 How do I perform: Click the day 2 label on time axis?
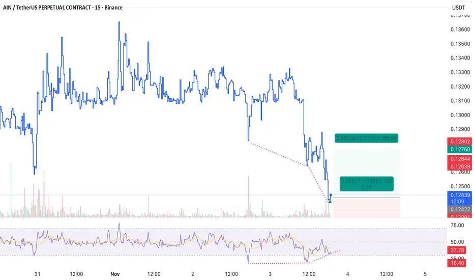tap(193, 274)
